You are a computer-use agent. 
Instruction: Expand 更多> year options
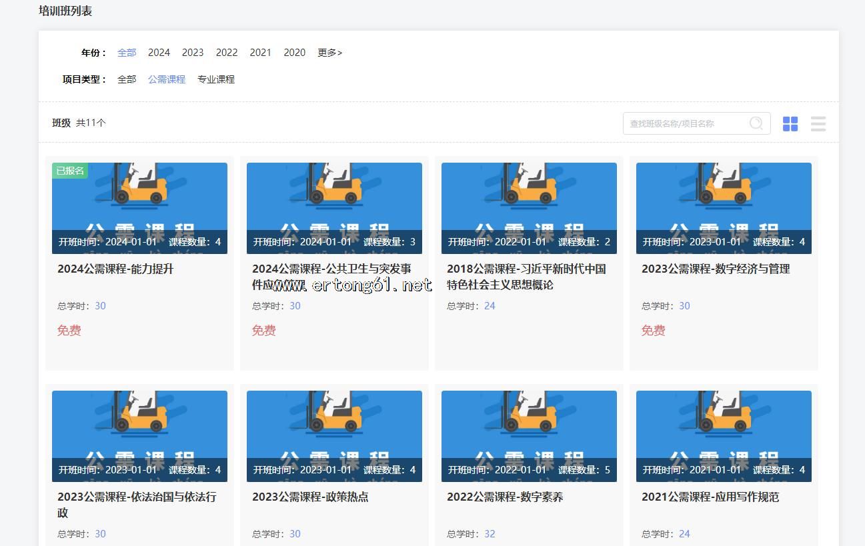click(329, 53)
